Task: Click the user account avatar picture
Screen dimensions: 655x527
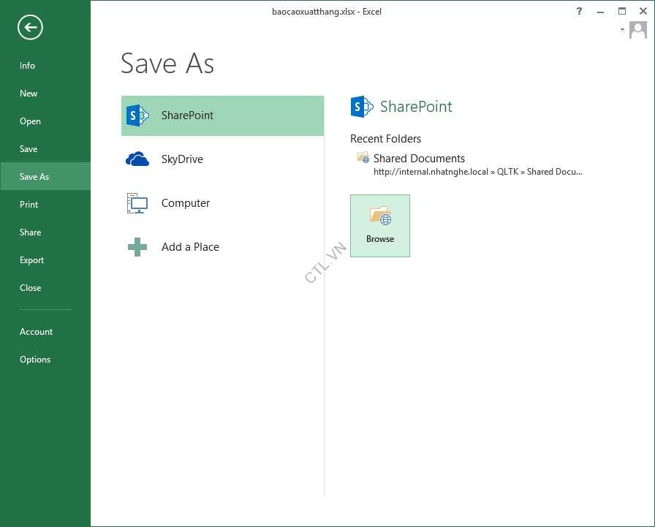Action: [638, 30]
